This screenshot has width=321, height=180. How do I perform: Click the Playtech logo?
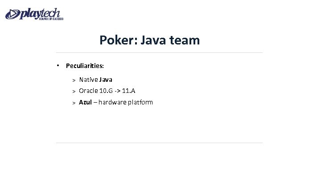pyautogui.click(x=34, y=14)
